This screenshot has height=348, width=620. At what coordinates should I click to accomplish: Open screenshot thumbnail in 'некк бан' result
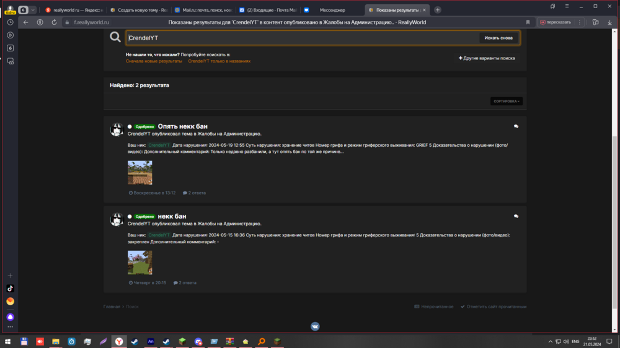[139, 263]
